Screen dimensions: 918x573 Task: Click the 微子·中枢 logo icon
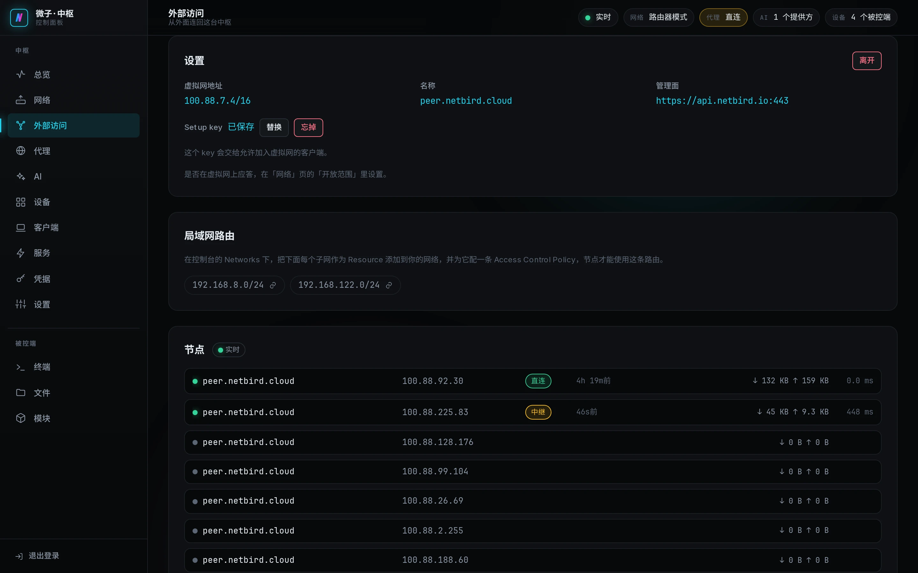click(x=19, y=18)
